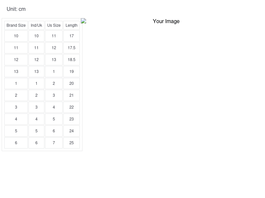265x198 pixels.
Task: Select the 23 length cell
Action: pyautogui.click(x=72, y=119)
